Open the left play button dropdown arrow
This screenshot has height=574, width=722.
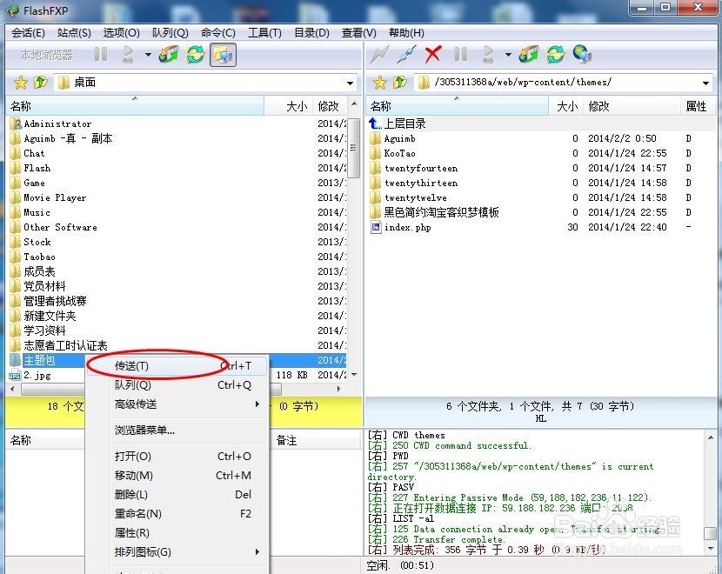click(148, 55)
